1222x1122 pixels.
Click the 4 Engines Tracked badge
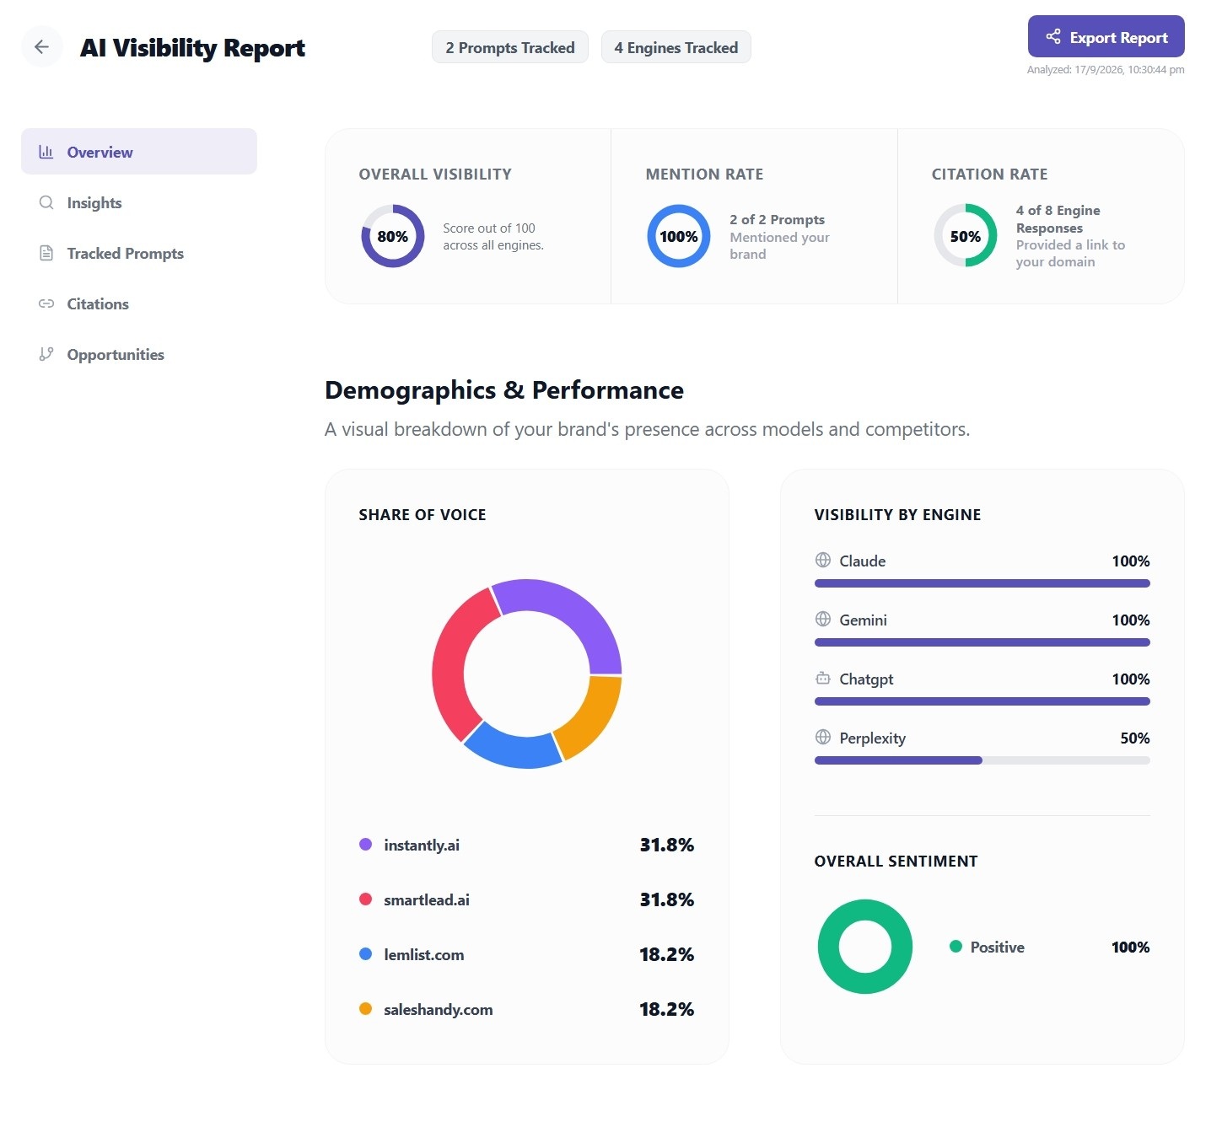676,47
